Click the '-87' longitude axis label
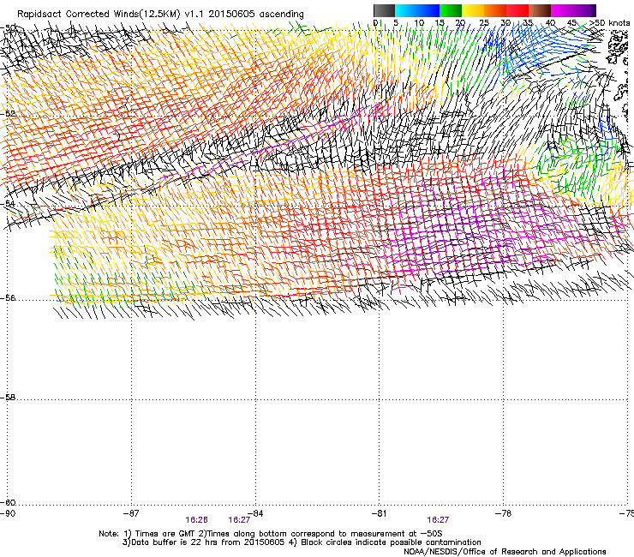This screenshot has width=634, height=557. coord(131,513)
